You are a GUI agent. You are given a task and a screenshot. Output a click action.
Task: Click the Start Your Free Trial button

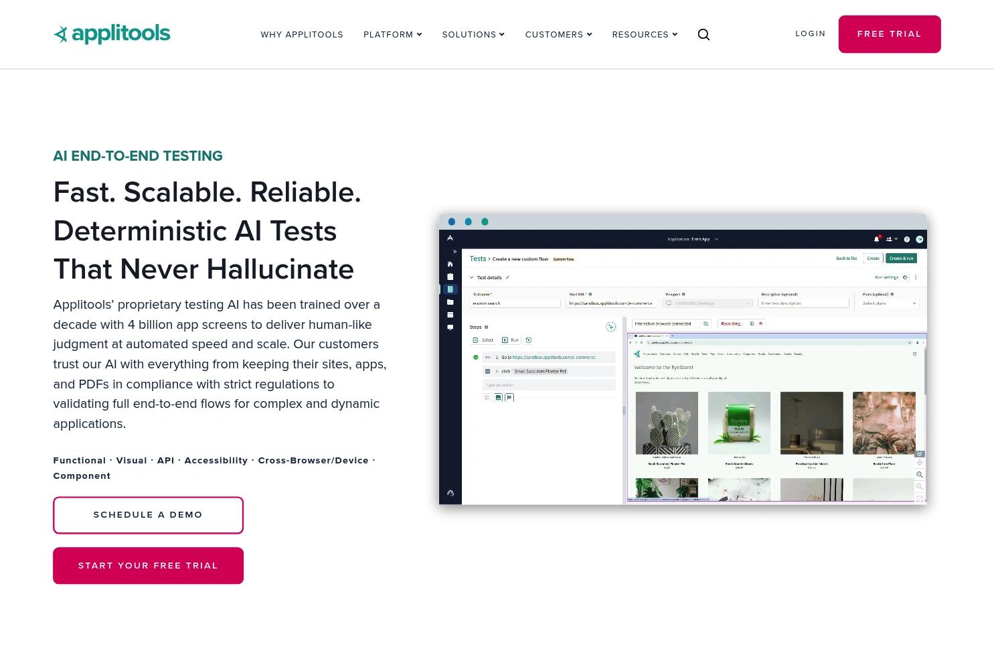(148, 566)
